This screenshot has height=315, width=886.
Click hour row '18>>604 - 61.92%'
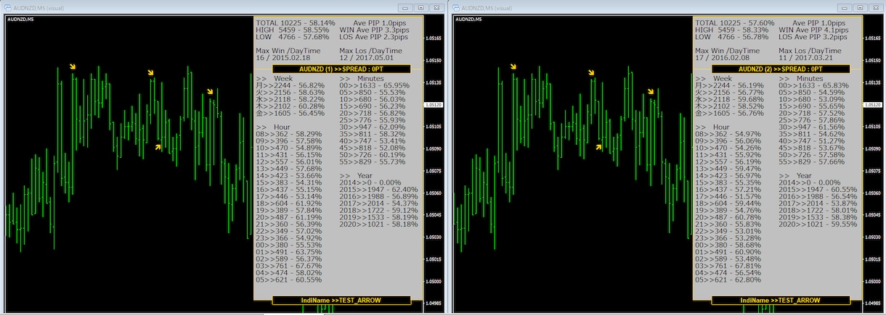tap(288, 203)
